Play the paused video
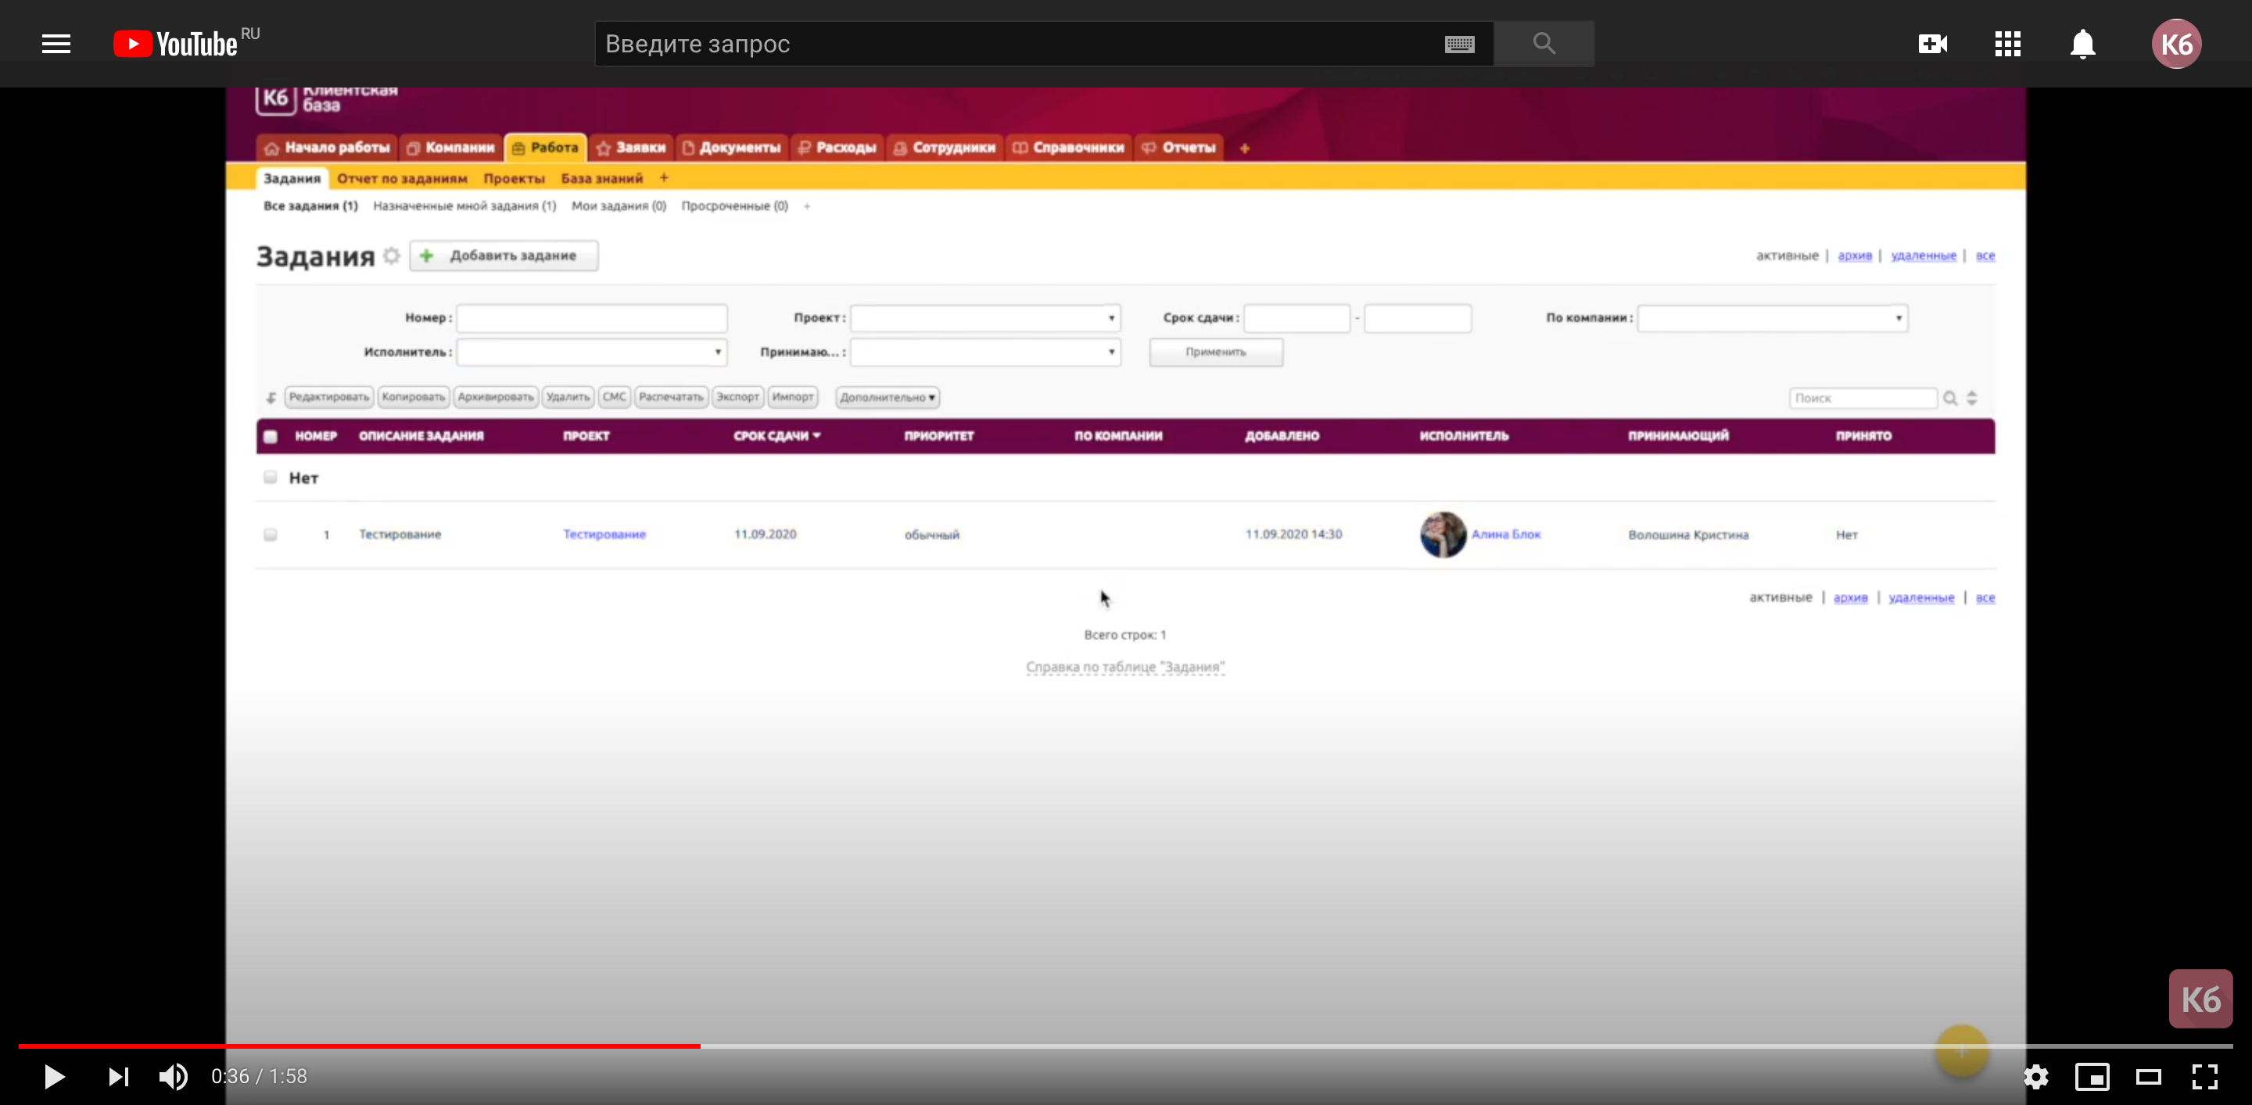2252x1105 pixels. (54, 1076)
